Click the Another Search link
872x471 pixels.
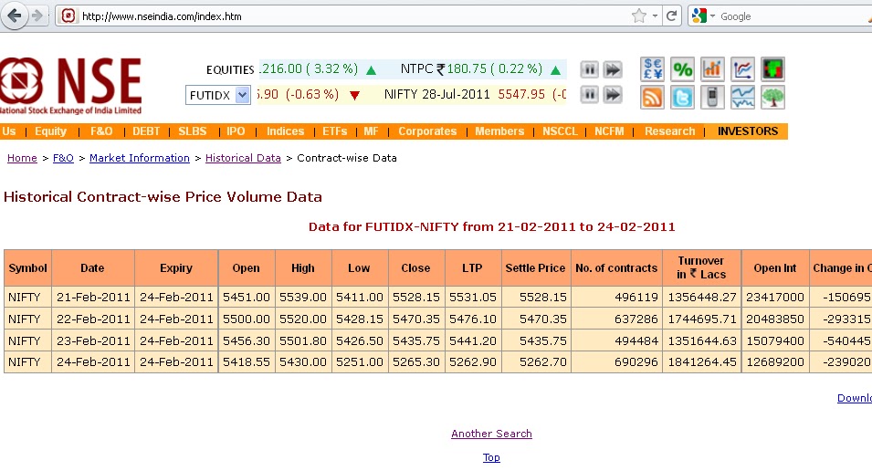491,434
